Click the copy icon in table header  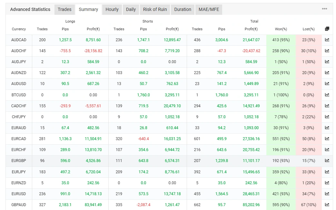327,29
